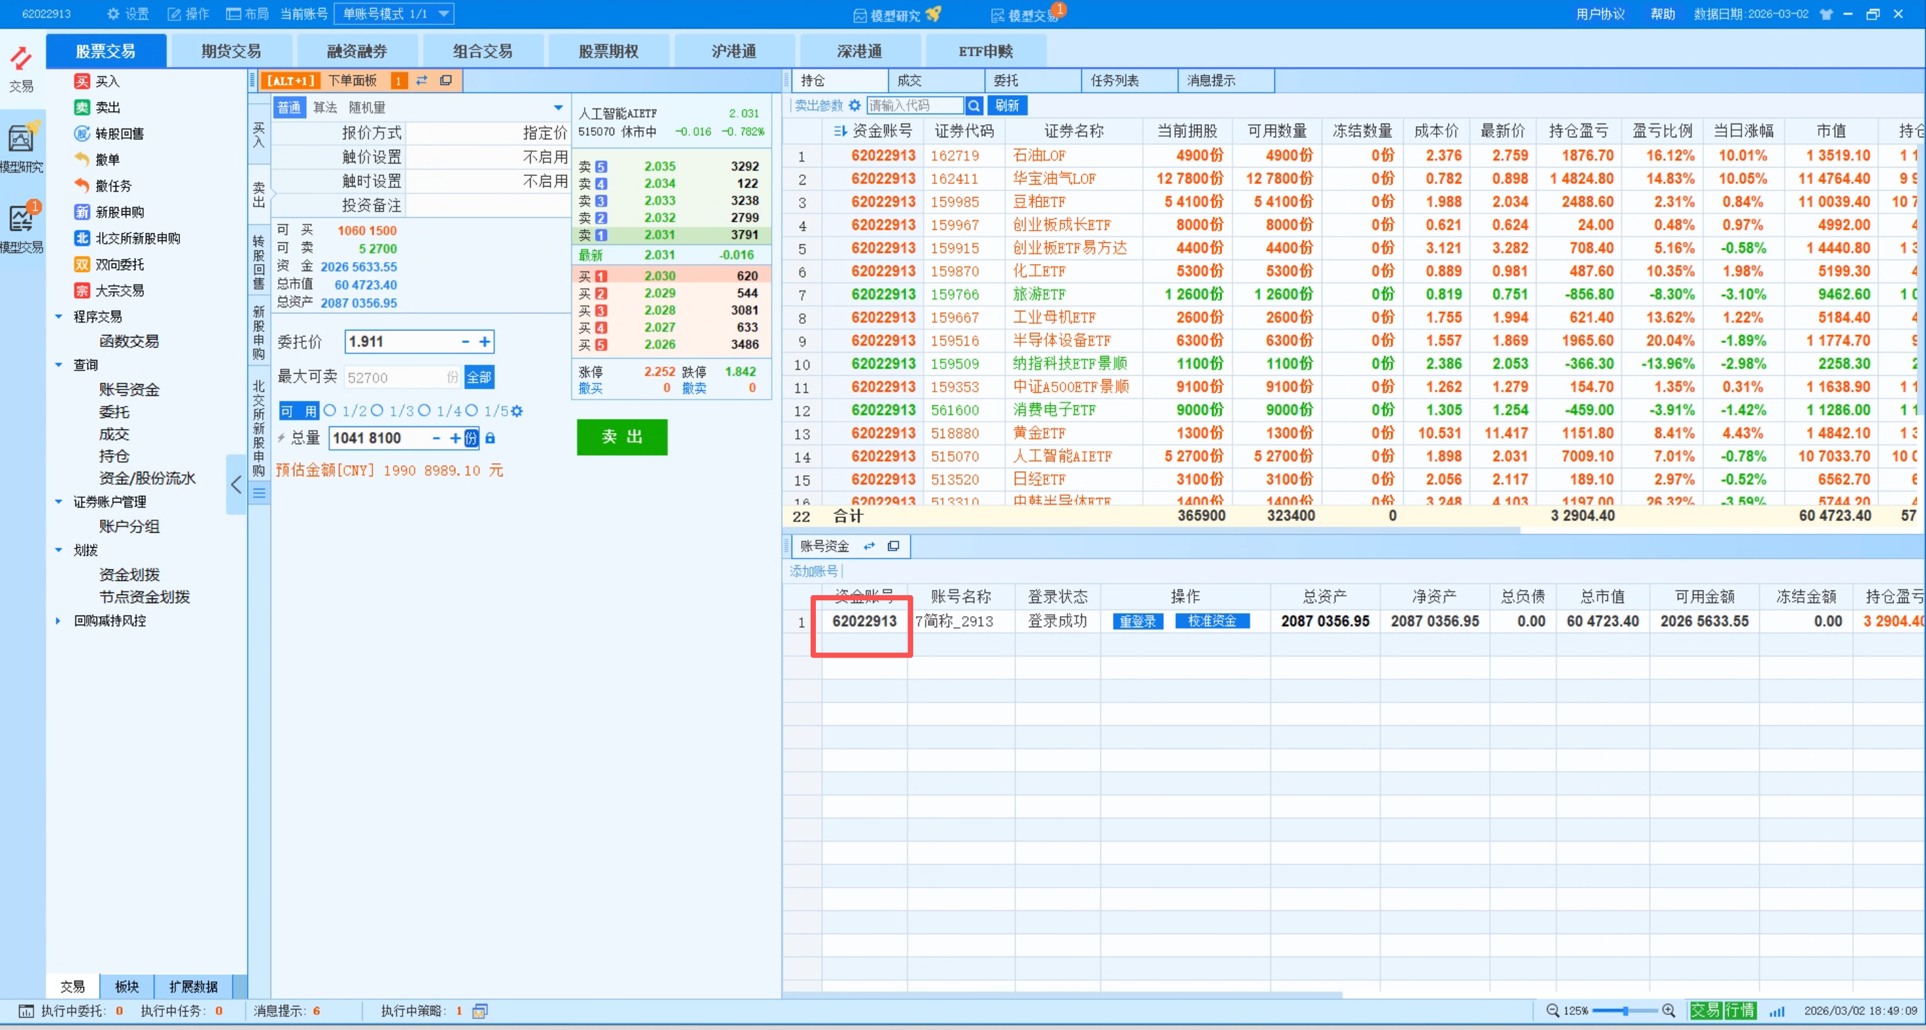Click the lock icon beside 总量 field
Image resolution: width=1926 pixels, height=1030 pixels.
(x=490, y=438)
